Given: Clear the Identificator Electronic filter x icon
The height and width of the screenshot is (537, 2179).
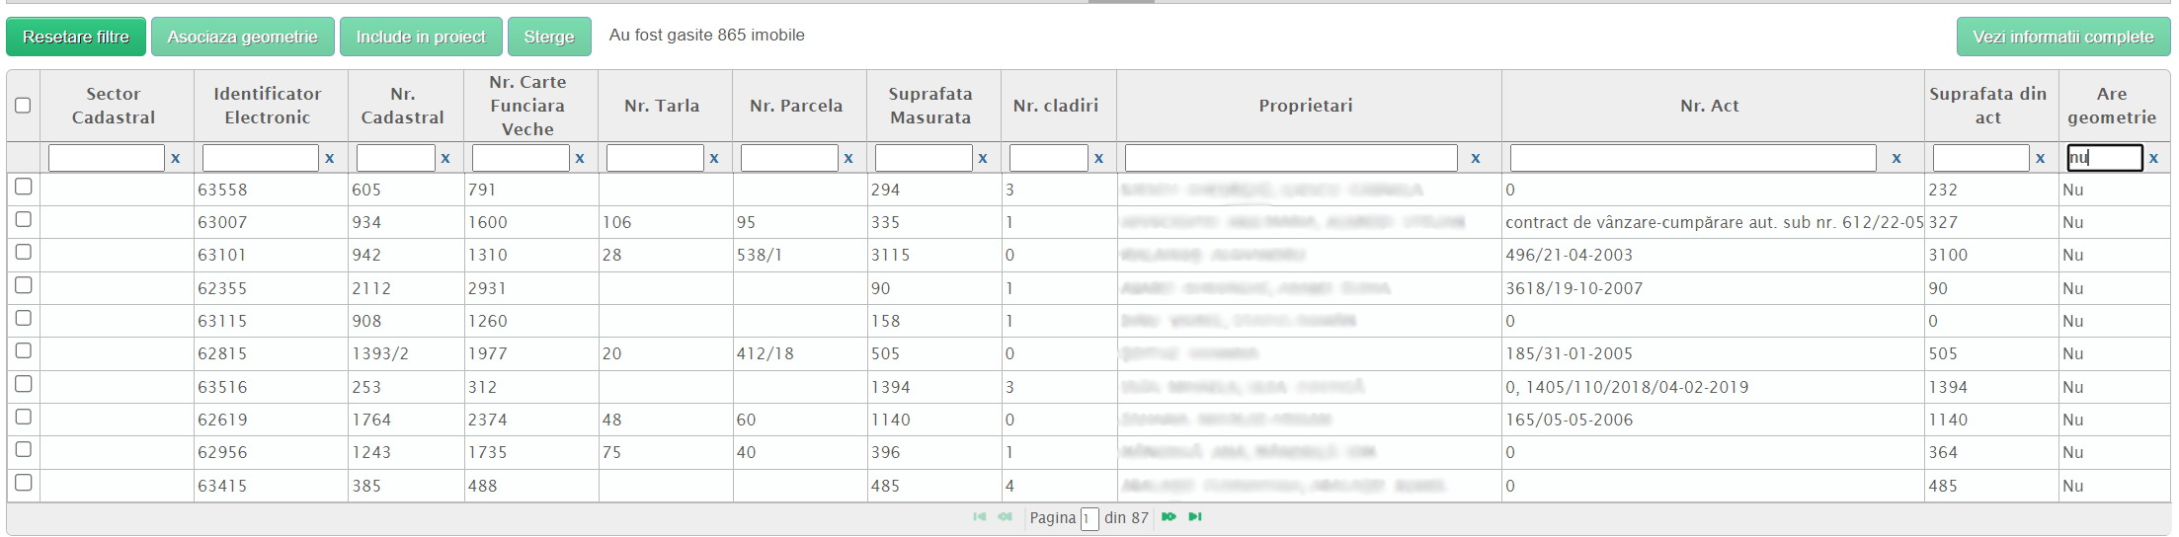Looking at the screenshot, I should (x=330, y=158).
